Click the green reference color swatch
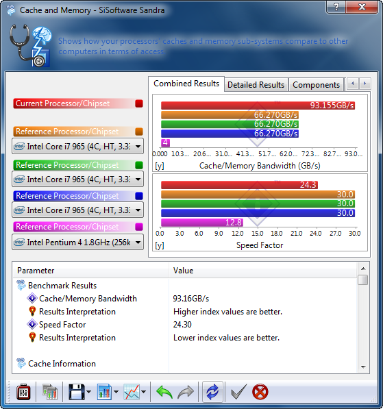Viewport: 383px width, 409px height. pos(139,165)
